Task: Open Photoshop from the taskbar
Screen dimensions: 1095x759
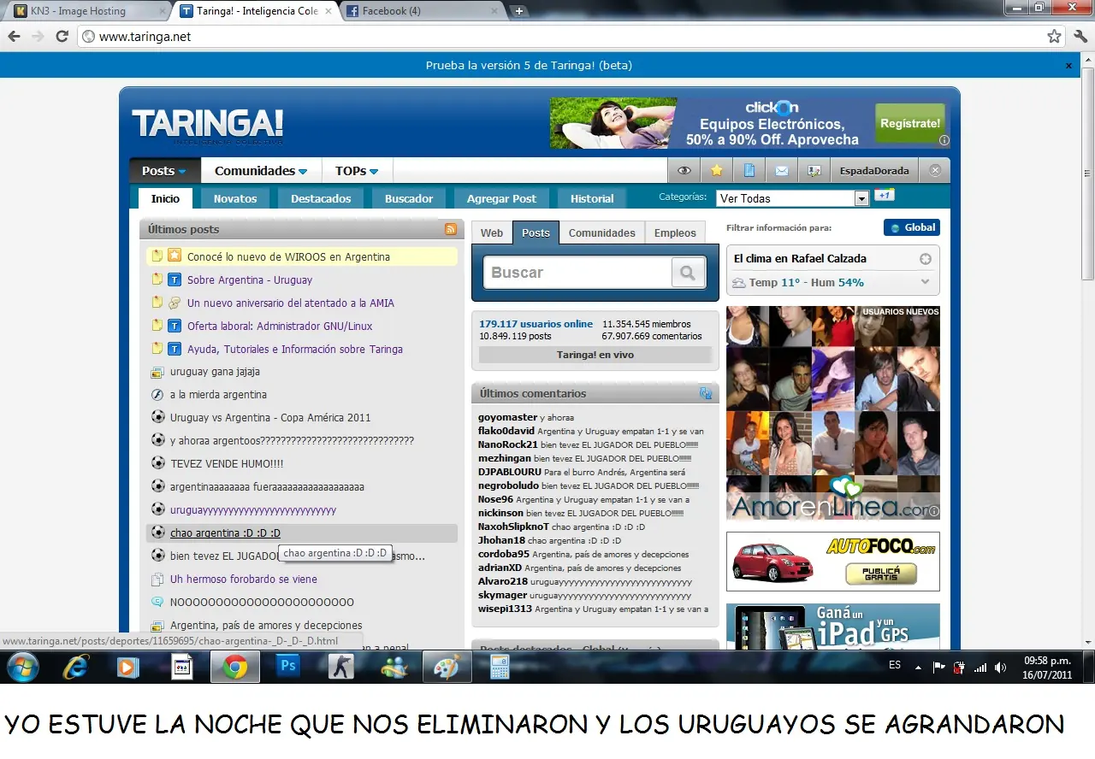Action: point(288,667)
